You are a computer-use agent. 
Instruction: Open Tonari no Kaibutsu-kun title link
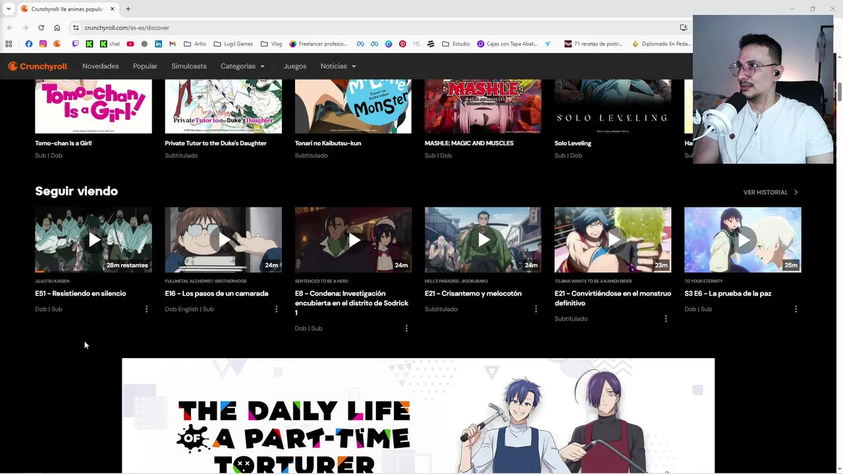(x=328, y=143)
